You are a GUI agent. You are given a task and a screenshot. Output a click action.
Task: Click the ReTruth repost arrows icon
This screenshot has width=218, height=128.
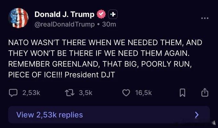(x=70, y=93)
